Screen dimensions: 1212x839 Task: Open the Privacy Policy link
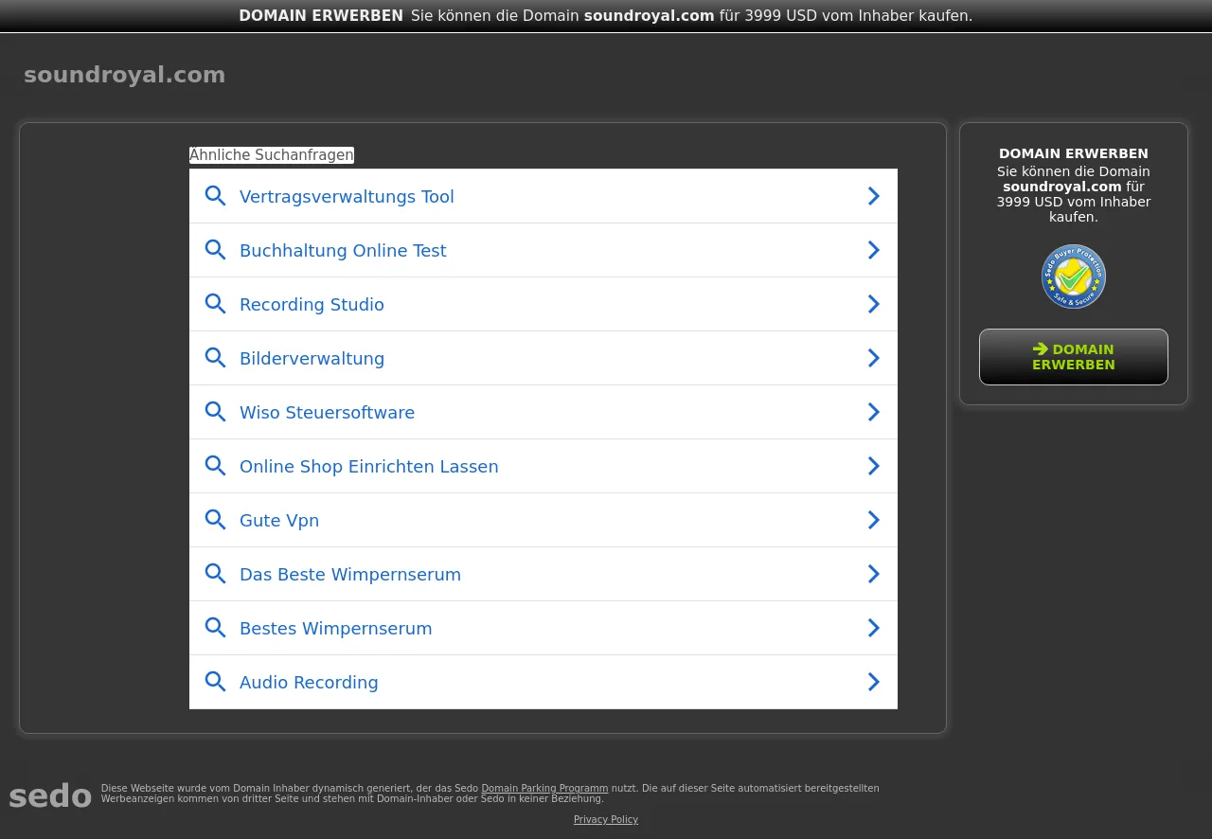pos(606,819)
